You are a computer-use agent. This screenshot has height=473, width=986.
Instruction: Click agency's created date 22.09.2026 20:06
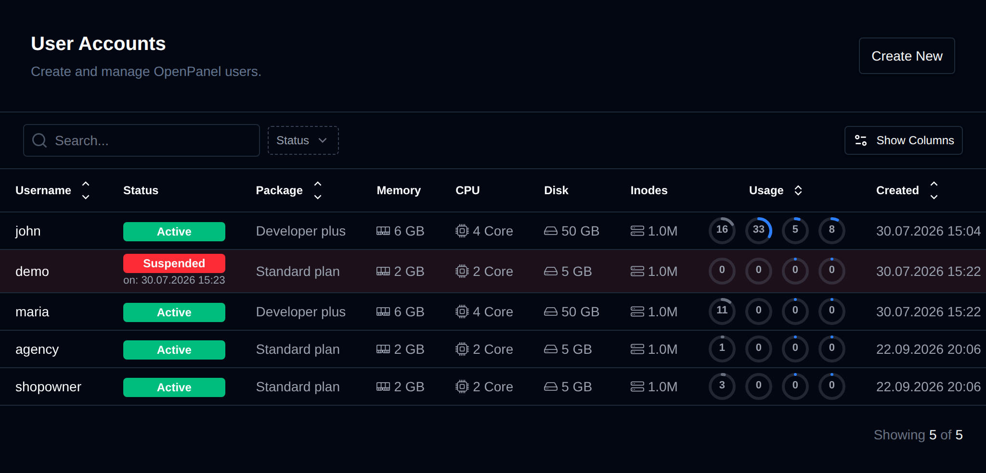(928, 349)
